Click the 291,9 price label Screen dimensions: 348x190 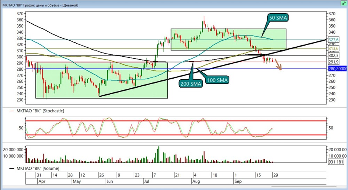(x=334, y=62)
